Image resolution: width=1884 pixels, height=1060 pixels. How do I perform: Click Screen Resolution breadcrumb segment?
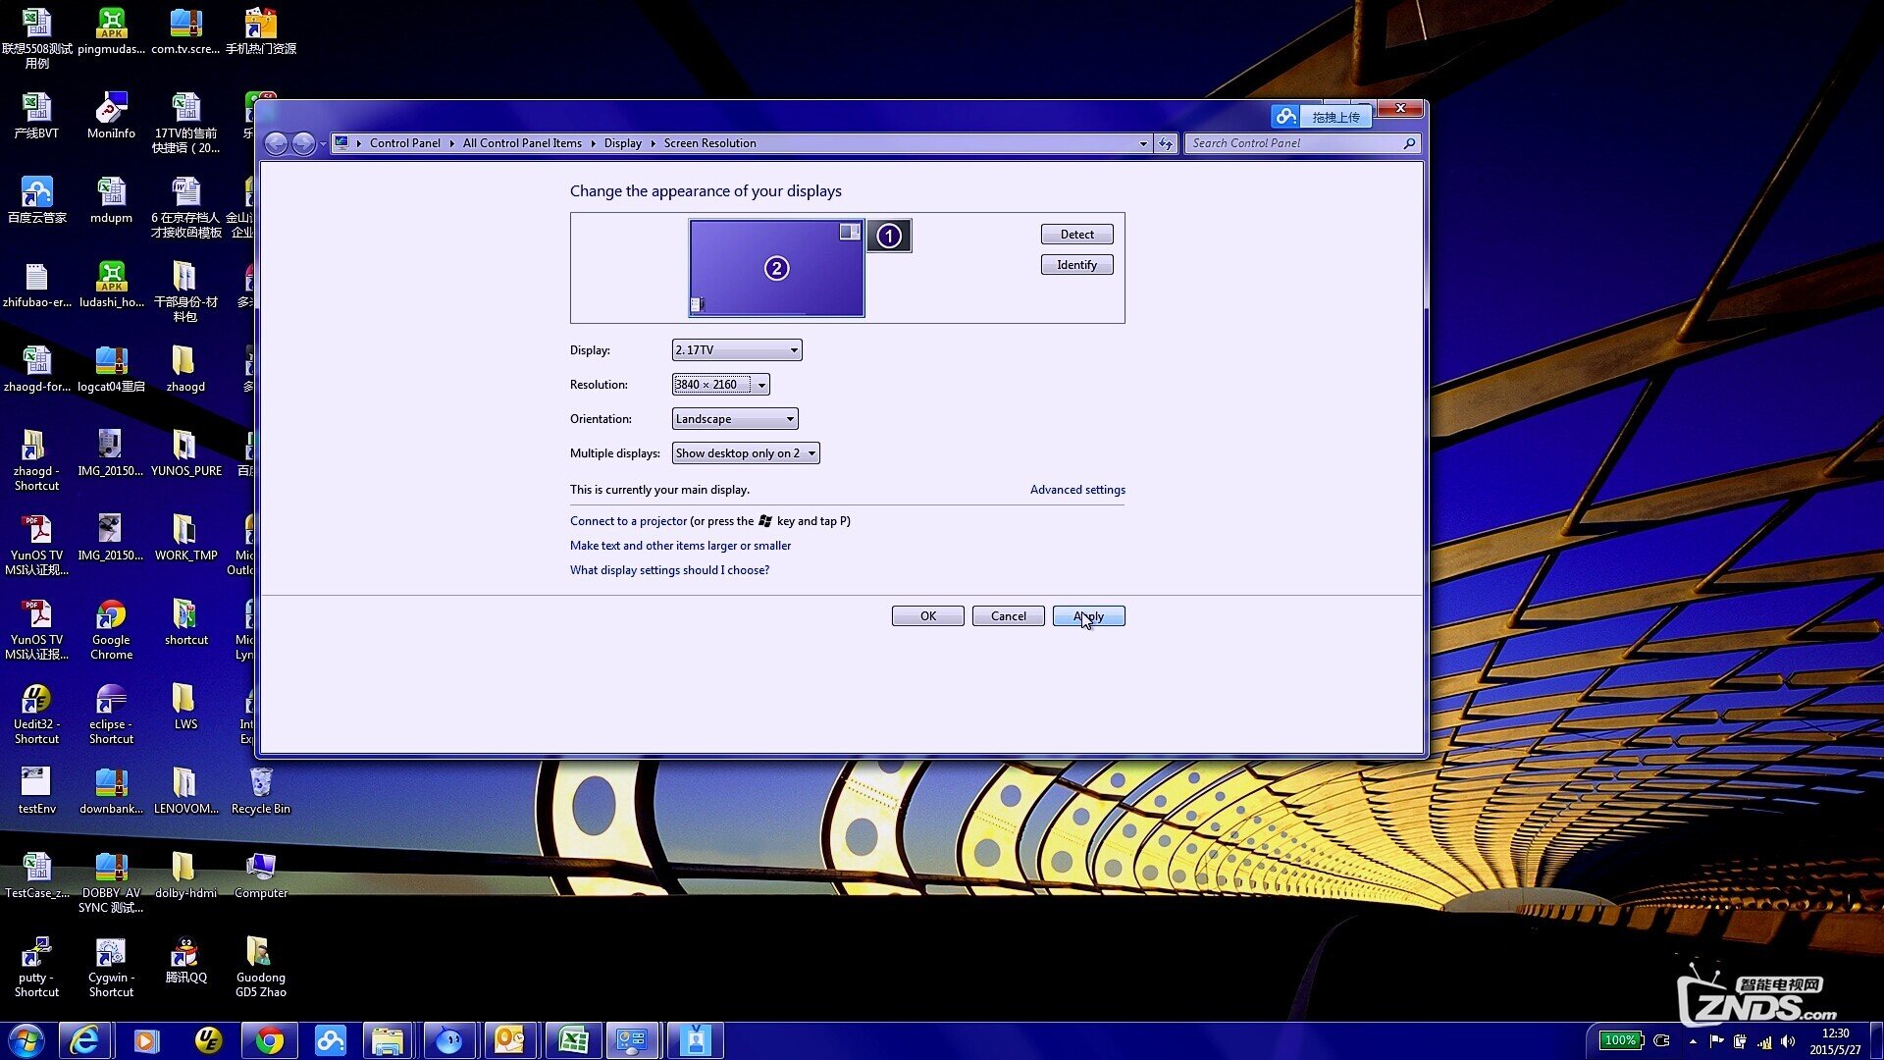(x=709, y=143)
